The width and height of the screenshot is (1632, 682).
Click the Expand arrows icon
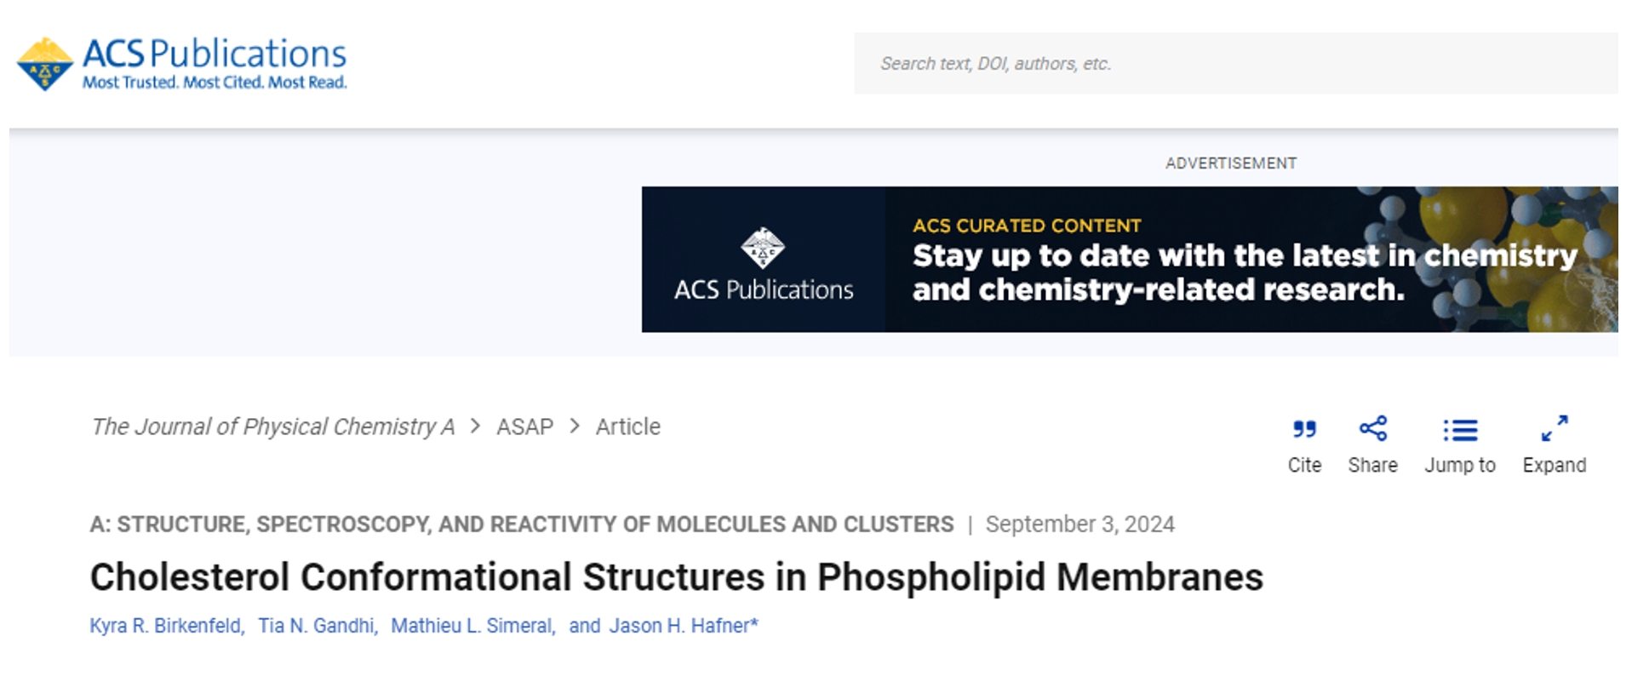[1555, 428]
